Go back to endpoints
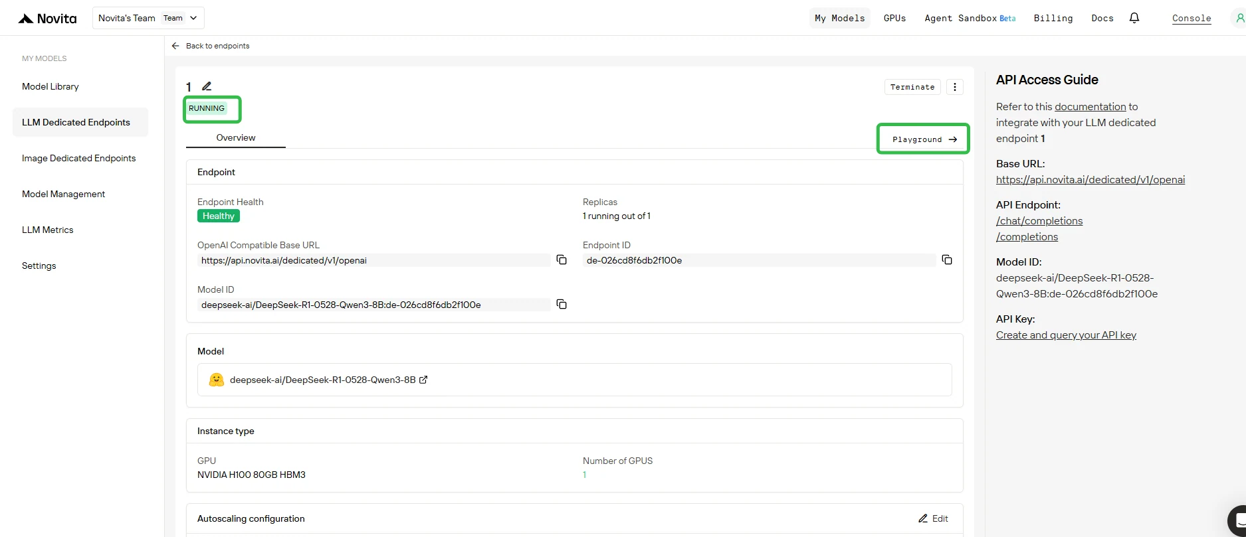Screen dimensions: 1246x537 coord(211,46)
